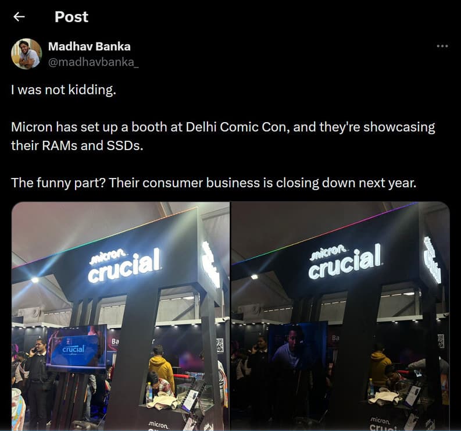Click the glowing crucial sign in right photo
Screen dimensions: 461x431
point(345,261)
